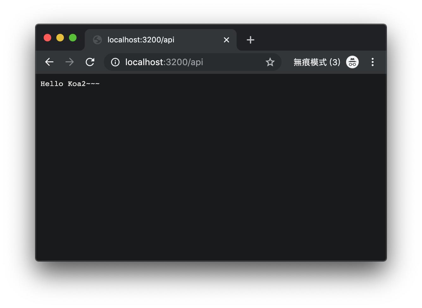Focus the address bar showing localhost:3200/api
This screenshot has width=422, height=308.
coord(192,62)
